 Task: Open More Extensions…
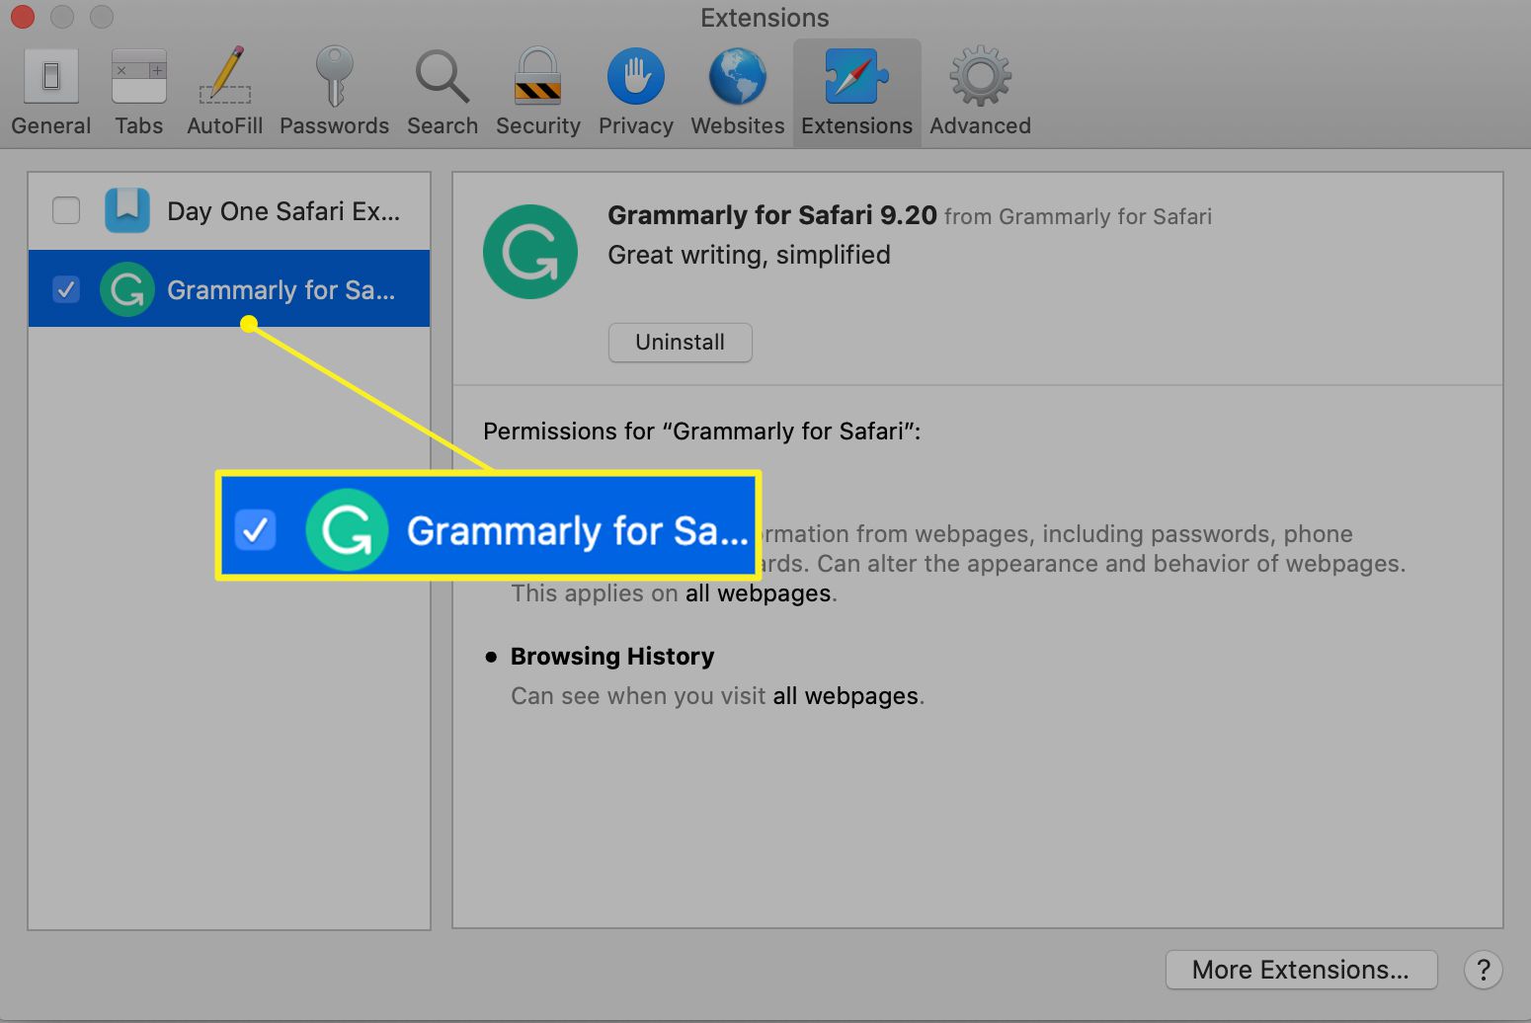(1301, 970)
